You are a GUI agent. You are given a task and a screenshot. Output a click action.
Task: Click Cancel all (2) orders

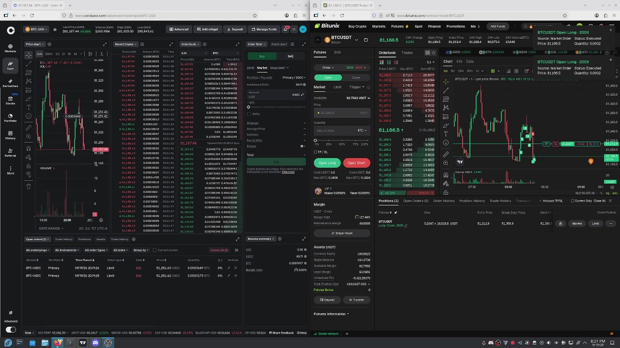[219, 250]
